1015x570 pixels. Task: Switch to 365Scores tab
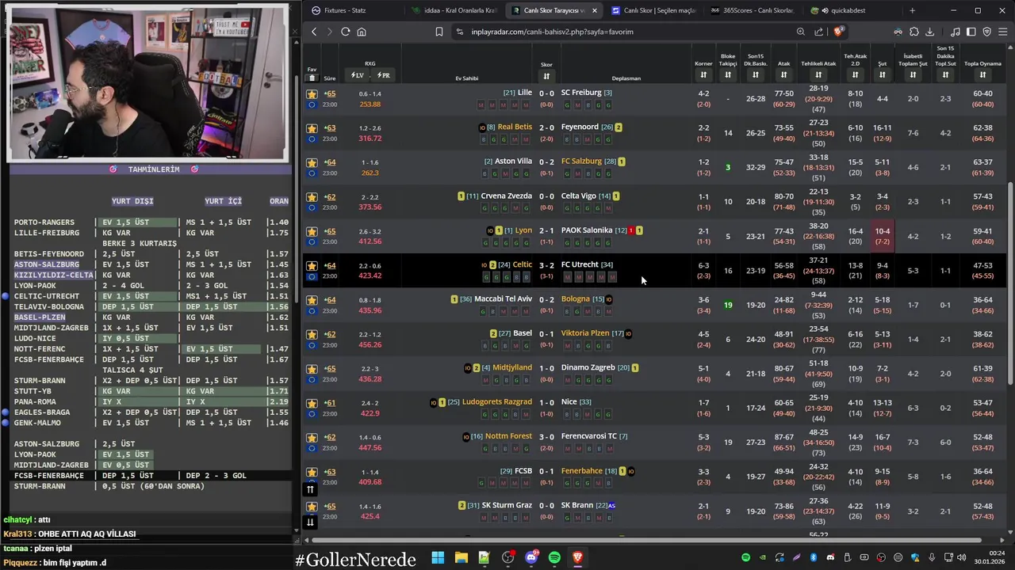pyautogui.click(x=753, y=10)
